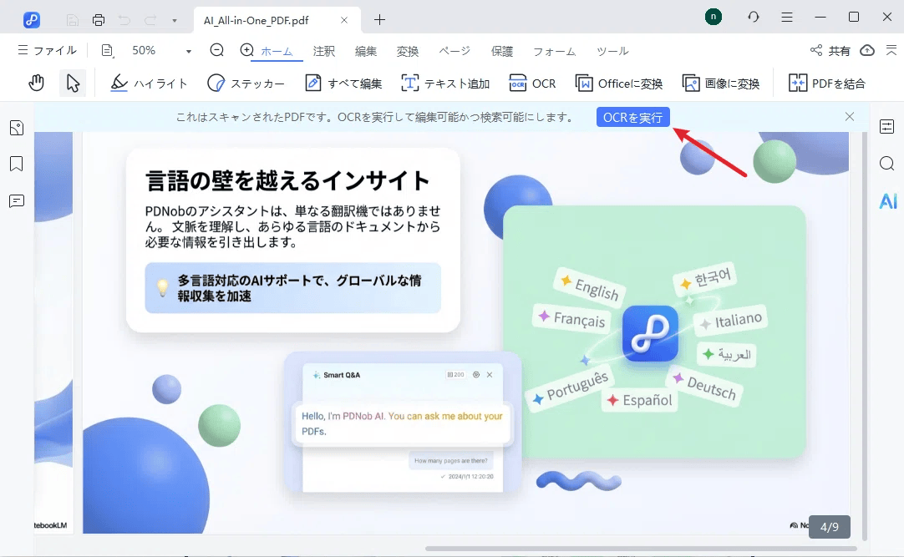Open the search panel on the right

887,164
